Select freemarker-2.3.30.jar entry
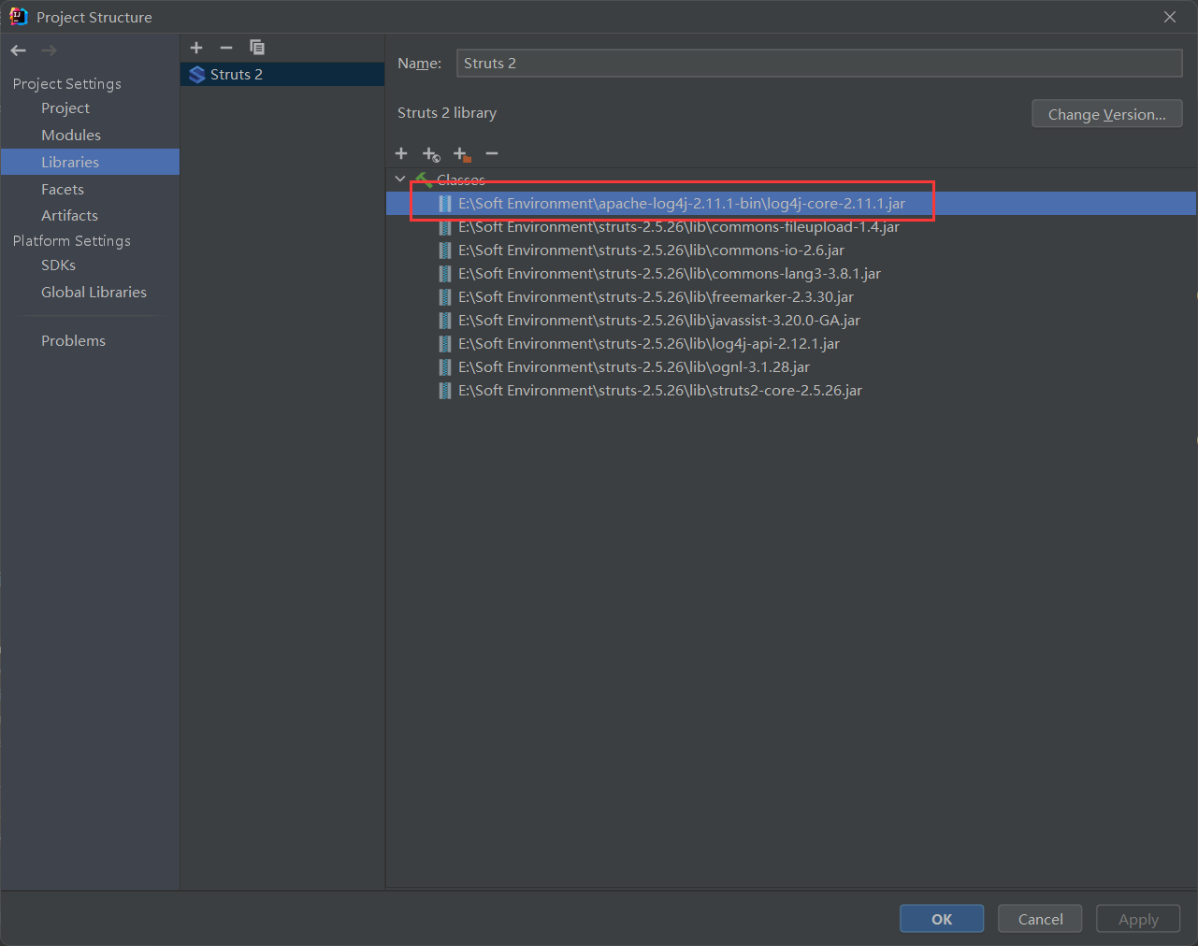Viewport: 1198px width, 946px height. click(x=791, y=297)
